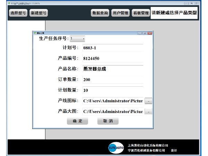Minimize the main application window
The height and width of the screenshot is (156, 208).
pyautogui.click(x=187, y=3)
